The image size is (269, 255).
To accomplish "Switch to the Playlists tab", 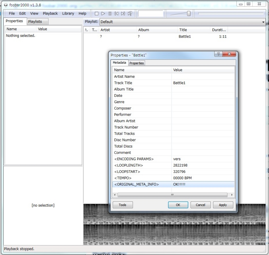I will 37,22.
